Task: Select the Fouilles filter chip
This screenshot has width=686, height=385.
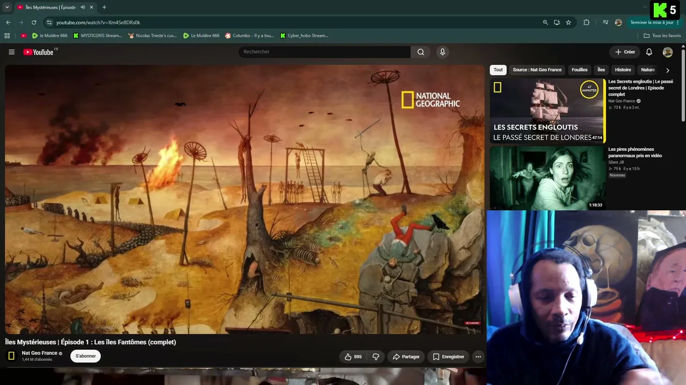Action: click(x=579, y=70)
